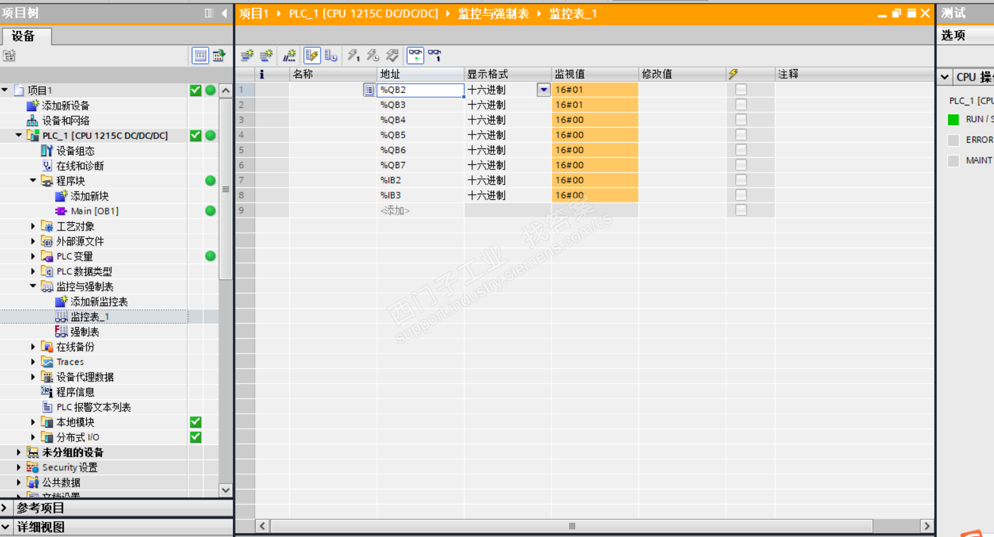Click the 名称 column header

(333, 74)
